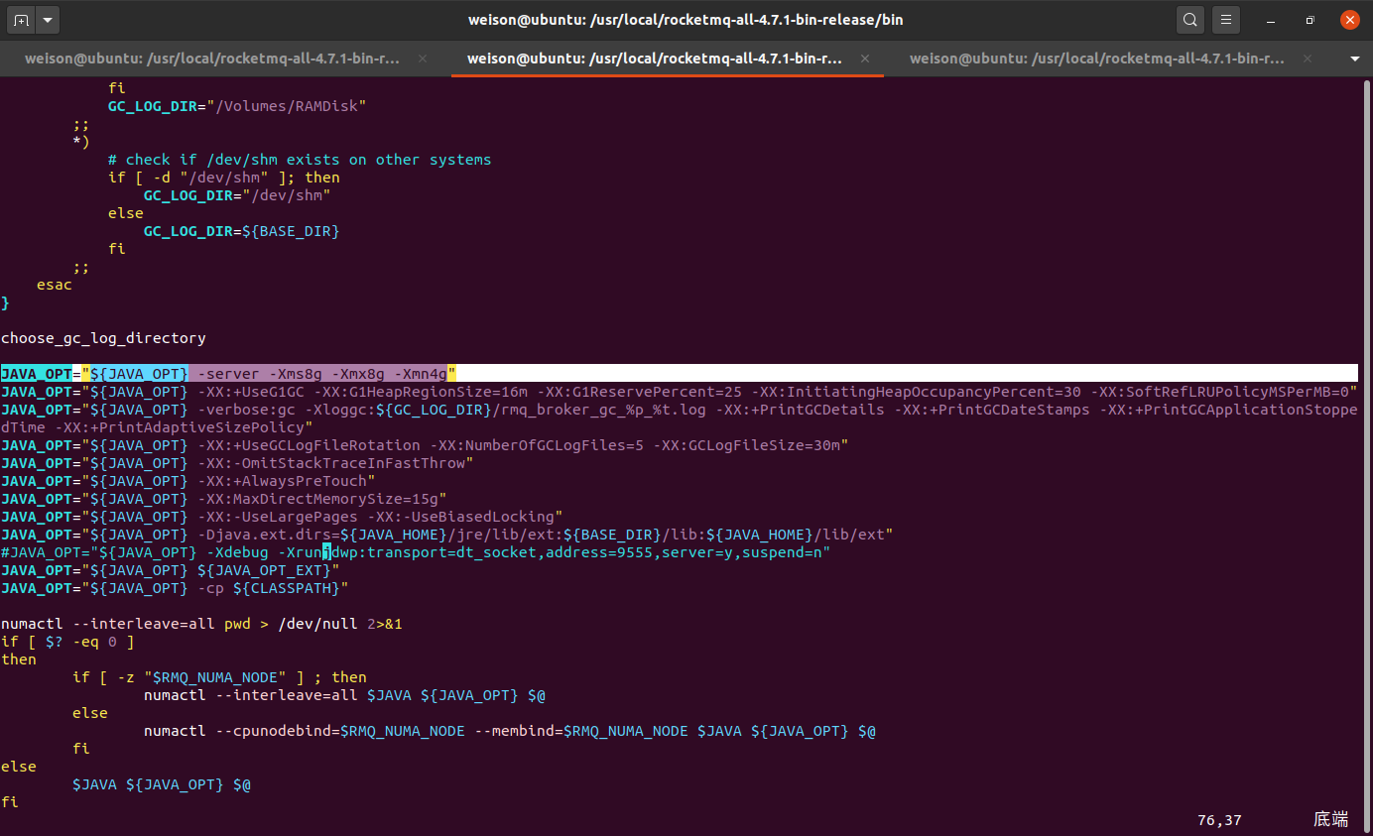Open a new terminal tab
The height and width of the screenshot is (836, 1373).
click(21, 20)
